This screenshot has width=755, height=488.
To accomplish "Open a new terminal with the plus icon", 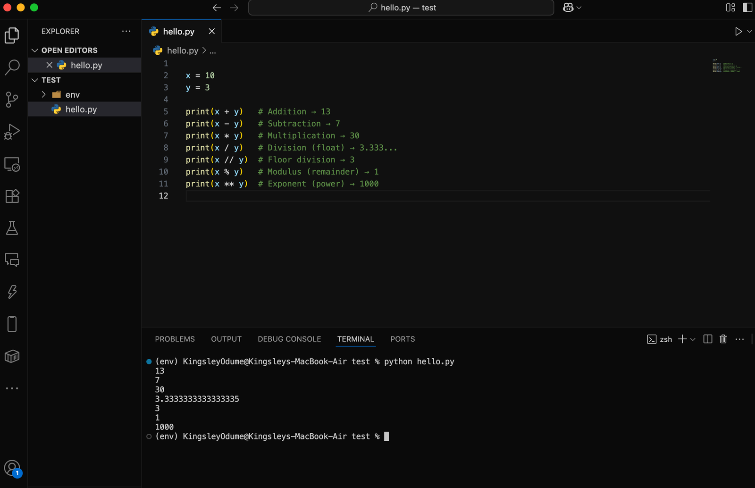I will coord(682,339).
